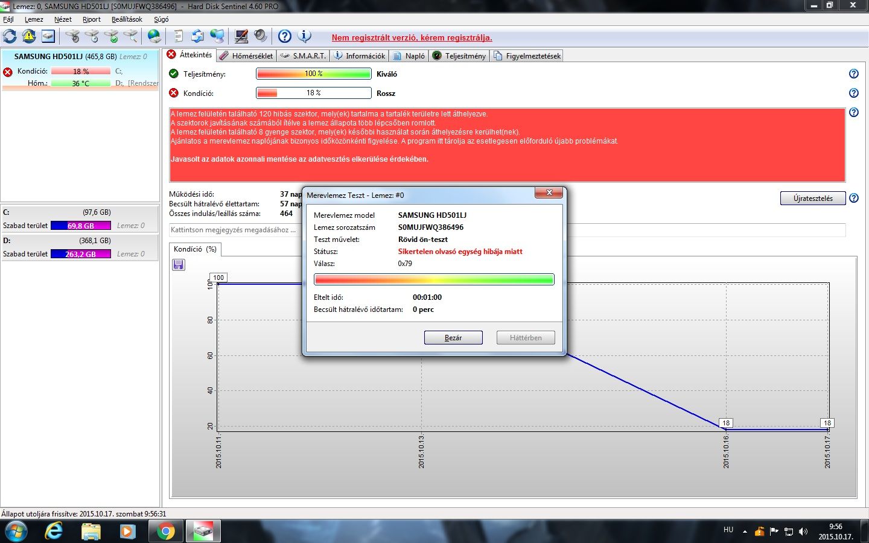Click D: free space bar 263,2 GB

click(81, 254)
